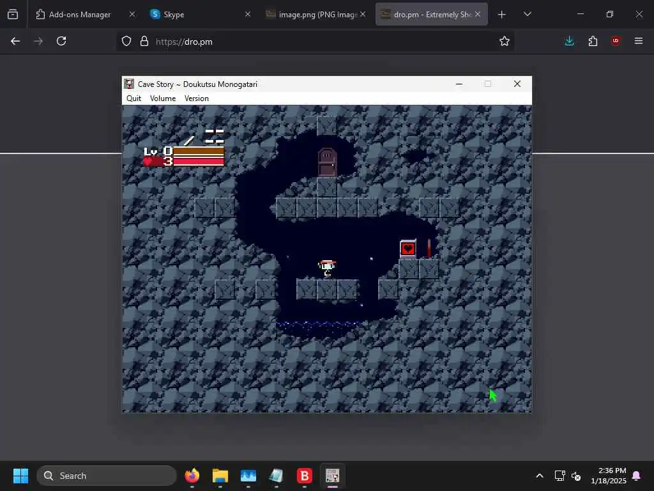Open the blue landscape photo app on taskbar

pos(248,476)
